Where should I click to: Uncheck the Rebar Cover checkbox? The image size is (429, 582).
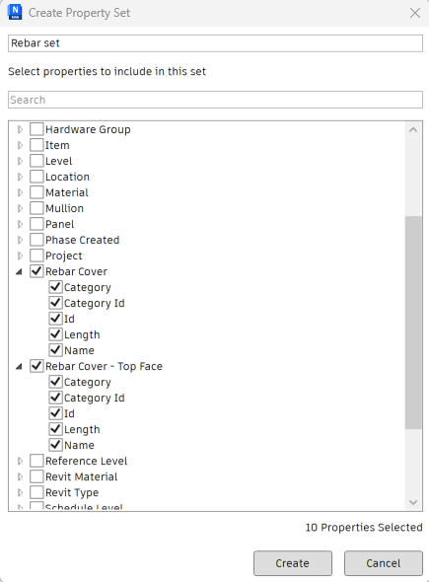[36, 271]
